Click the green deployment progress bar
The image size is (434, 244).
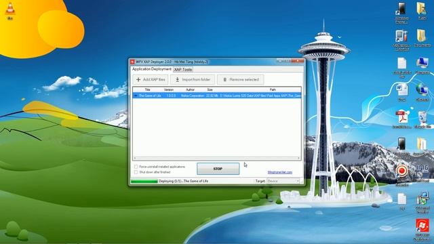point(144,181)
